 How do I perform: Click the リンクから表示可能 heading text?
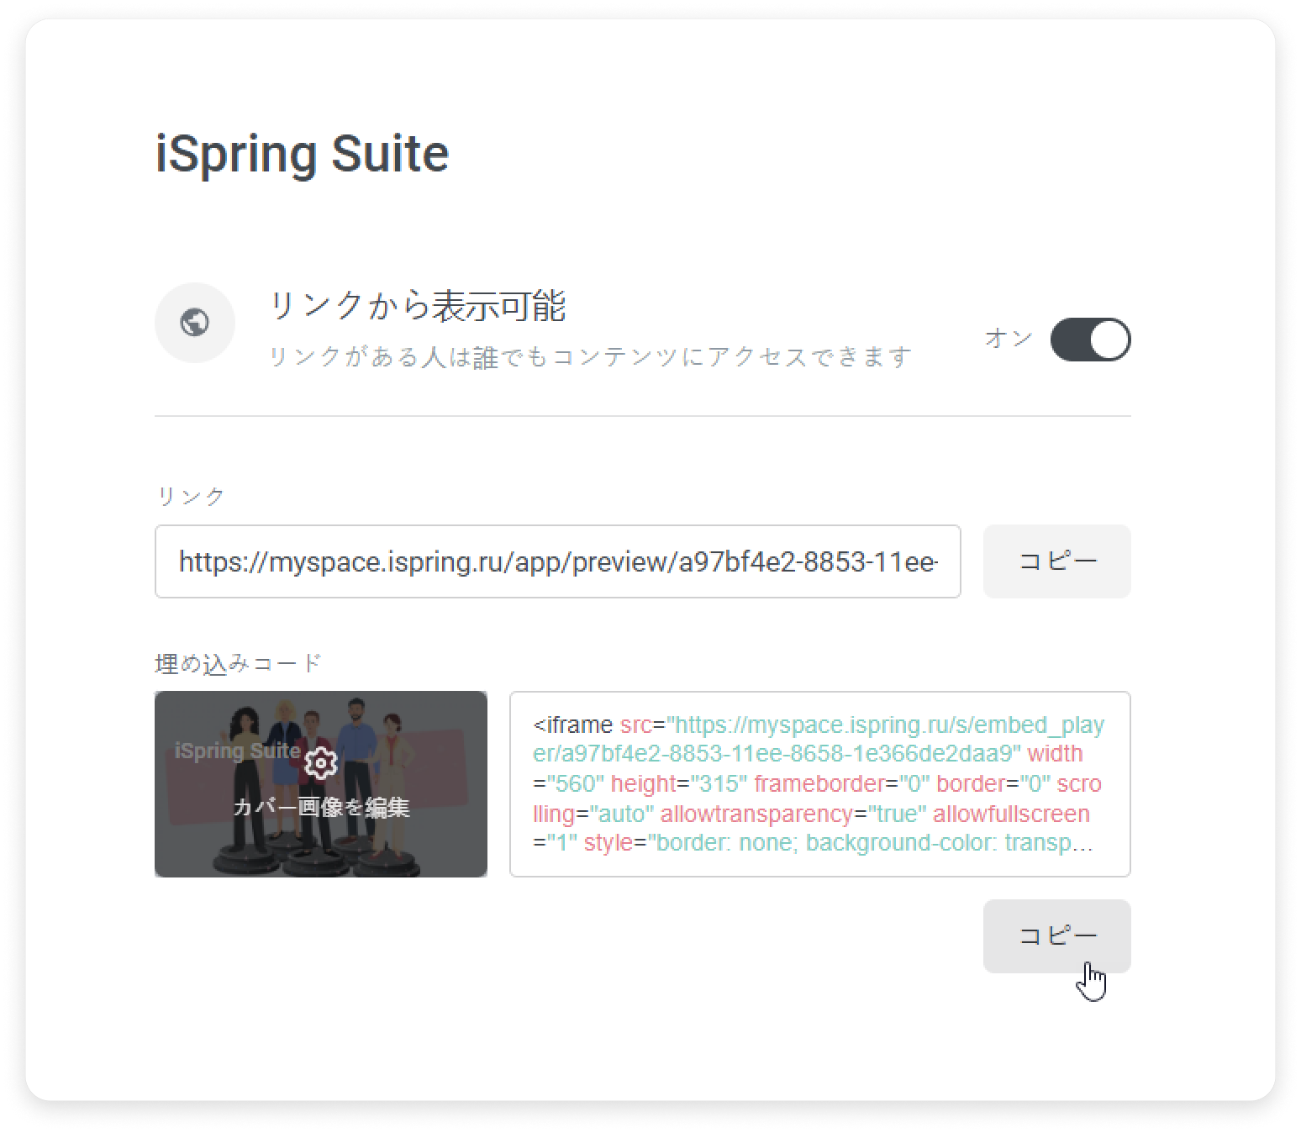(417, 306)
